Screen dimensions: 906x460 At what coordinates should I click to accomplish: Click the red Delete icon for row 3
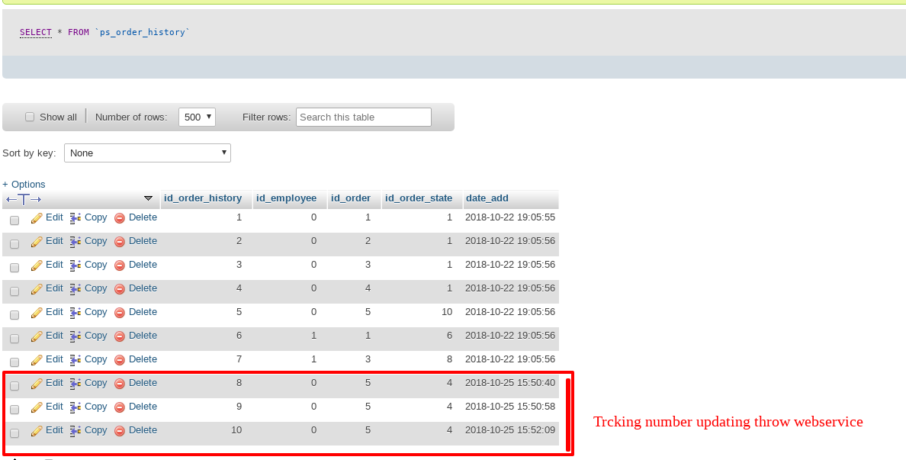[x=120, y=265]
